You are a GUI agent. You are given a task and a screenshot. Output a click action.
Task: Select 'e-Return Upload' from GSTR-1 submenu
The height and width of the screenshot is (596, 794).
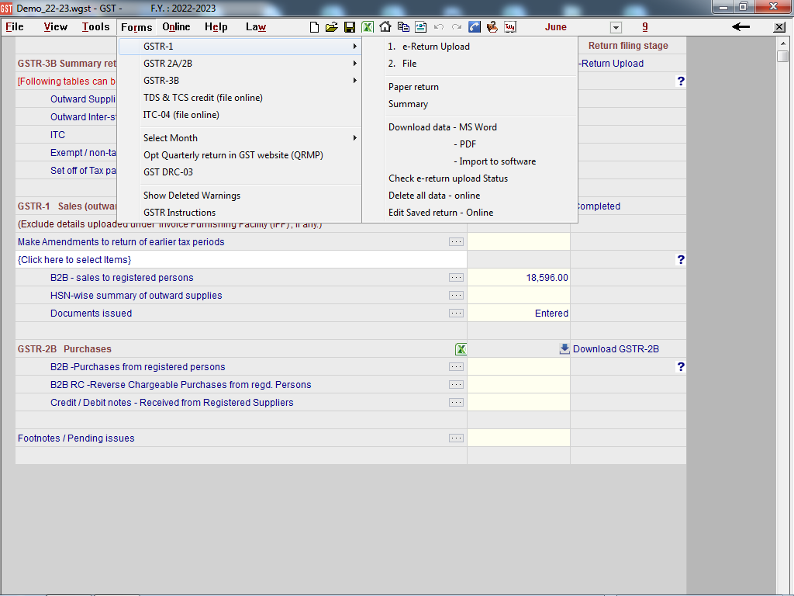(x=435, y=47)
